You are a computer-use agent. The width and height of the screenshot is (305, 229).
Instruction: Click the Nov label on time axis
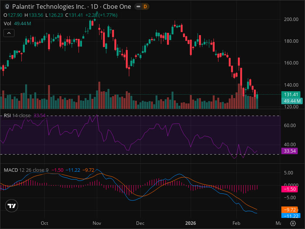[x=97, y=223]
